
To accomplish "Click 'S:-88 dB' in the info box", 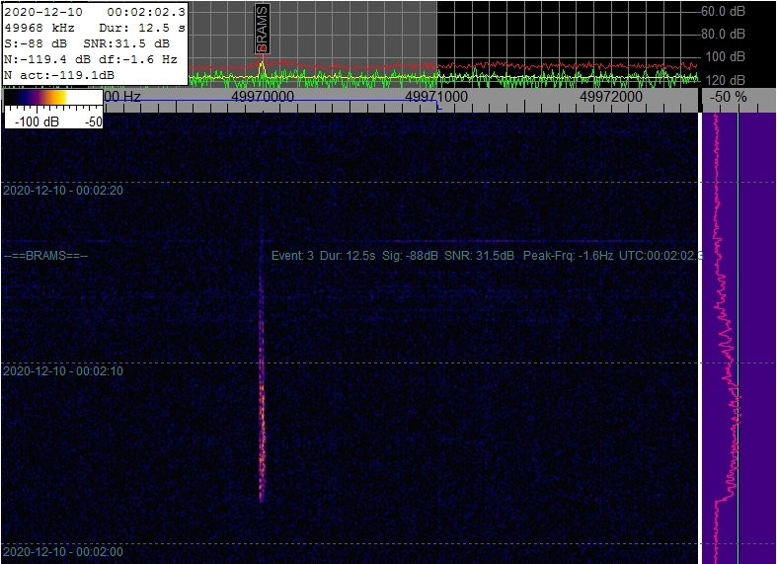I will click(36, 43).
